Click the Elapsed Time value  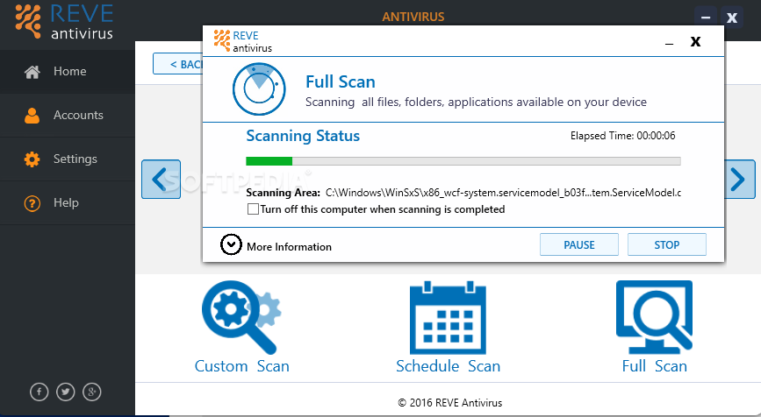[x=656, y=136]
